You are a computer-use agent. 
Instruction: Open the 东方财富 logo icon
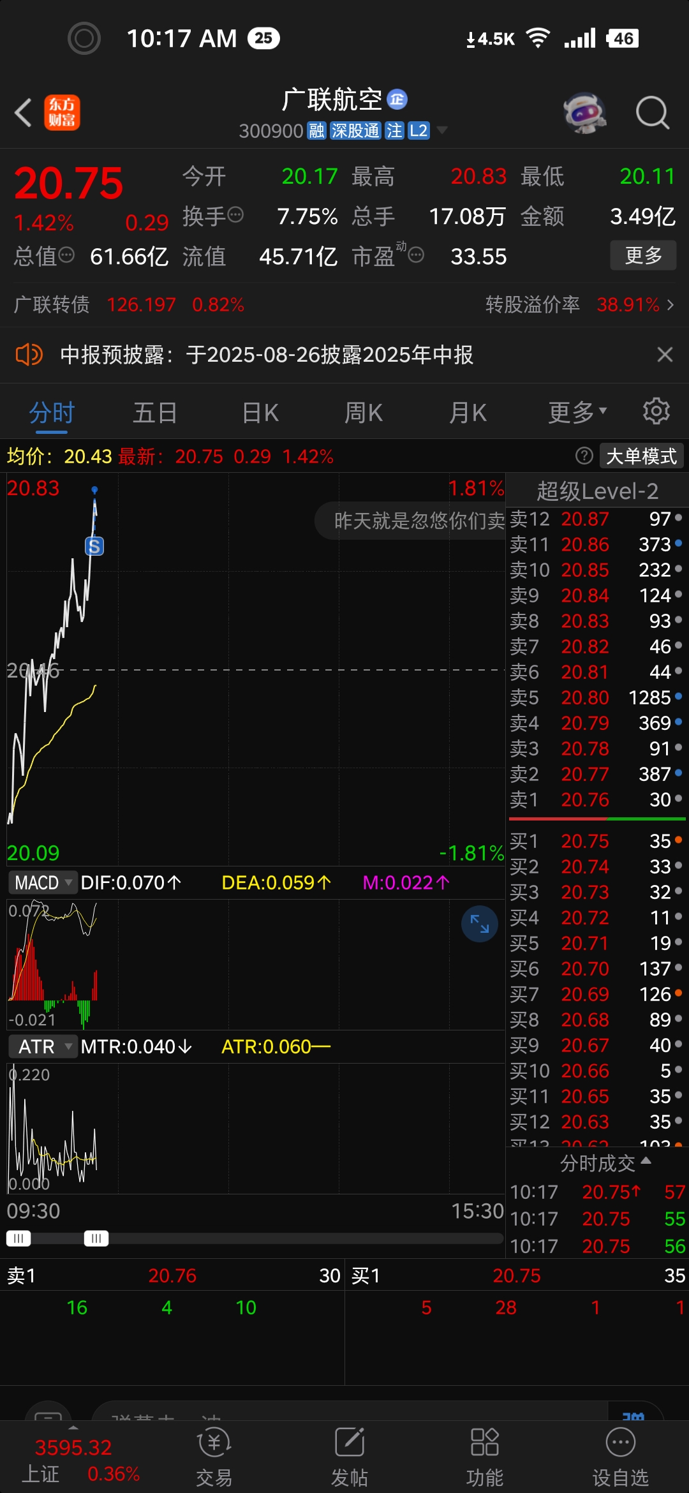62,113
